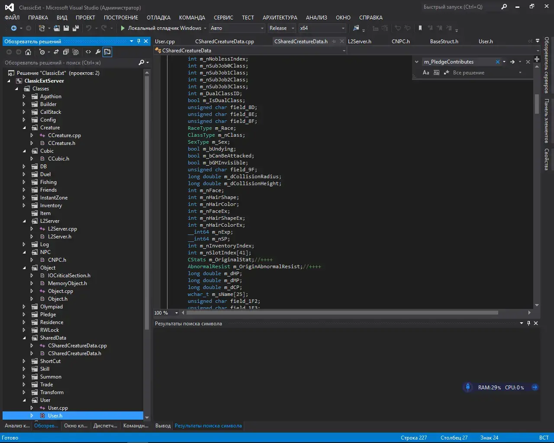Click the Save All toolbar icon

click(x=76, y=28)
